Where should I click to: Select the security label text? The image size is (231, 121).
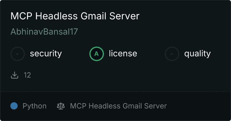click(46, 54)
